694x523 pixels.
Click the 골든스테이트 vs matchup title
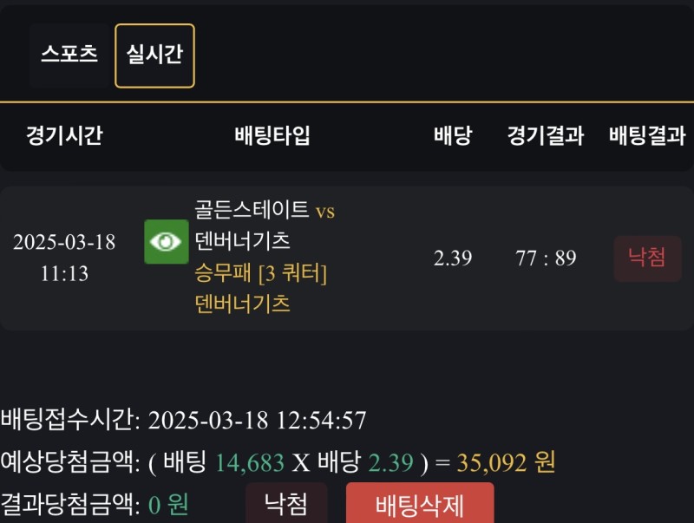click(265, 210)
